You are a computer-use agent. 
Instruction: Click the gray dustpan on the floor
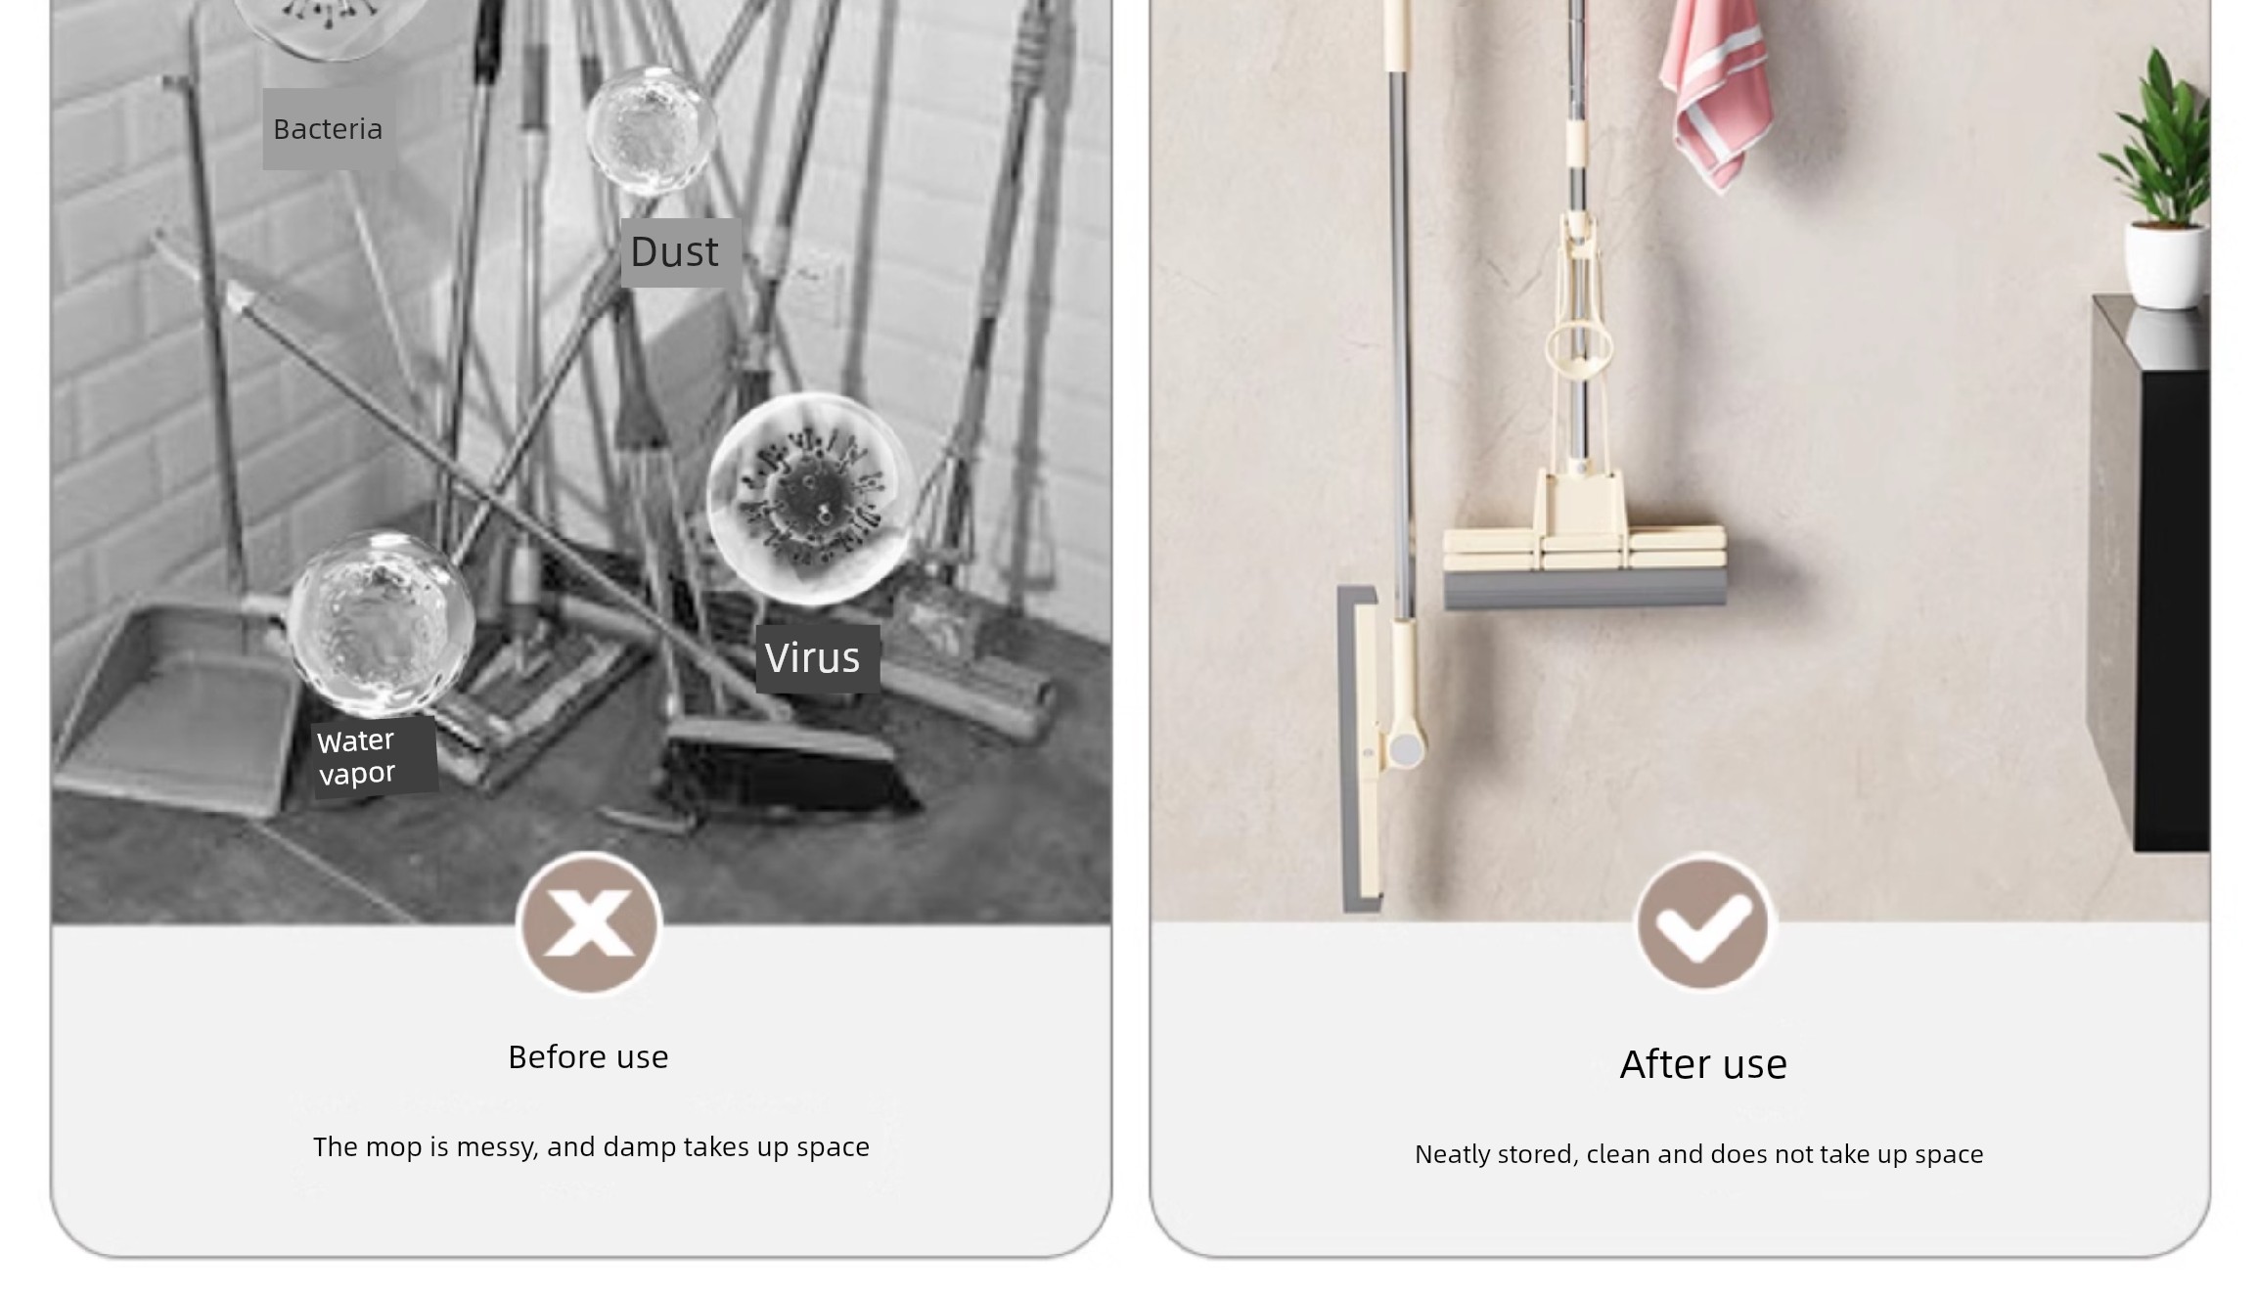coord(174,710)
